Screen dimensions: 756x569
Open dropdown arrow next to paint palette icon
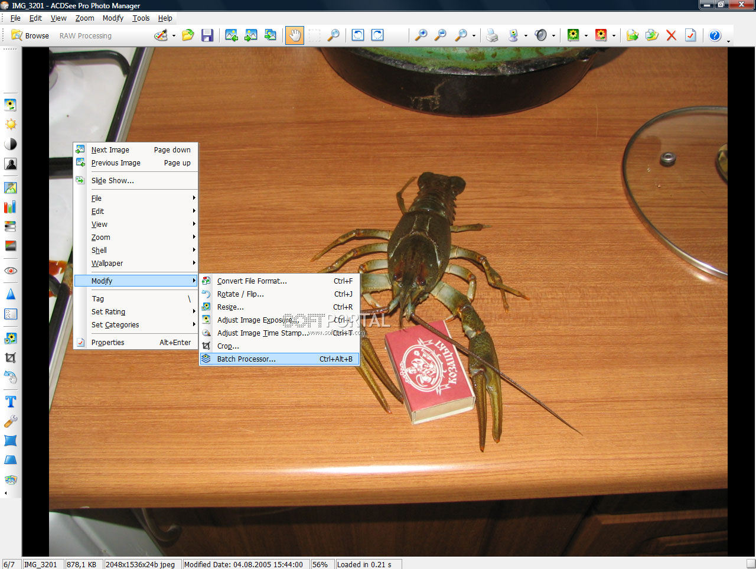tap(174, 36)
